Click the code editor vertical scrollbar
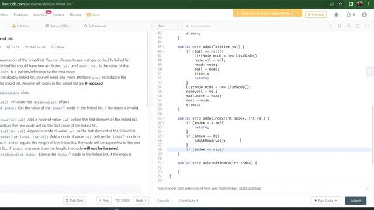This screenshot has width=374, height=210. pyautogui.click(x=372, y=135)
